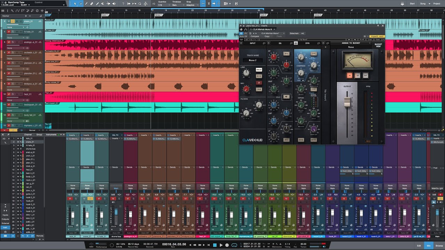Select the drums bus in channel list

pyautogui.click(x=31, y=149)
